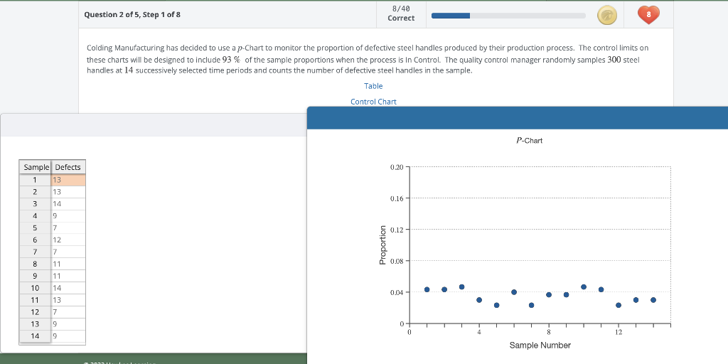This screenshot has width=728, height=364.
Task: Select defects value 12 for sample 6
Action: (x=68, y=240)
